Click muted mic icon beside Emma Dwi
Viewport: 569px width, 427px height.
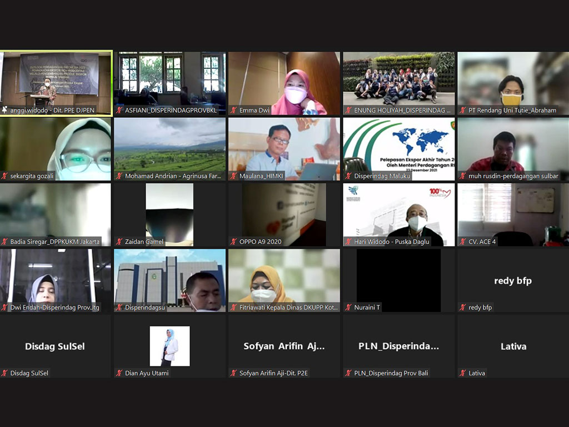tap(234, 111)
